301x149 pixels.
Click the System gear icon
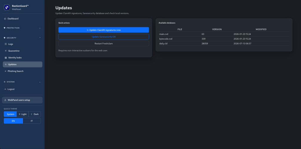tap(5, 82)
